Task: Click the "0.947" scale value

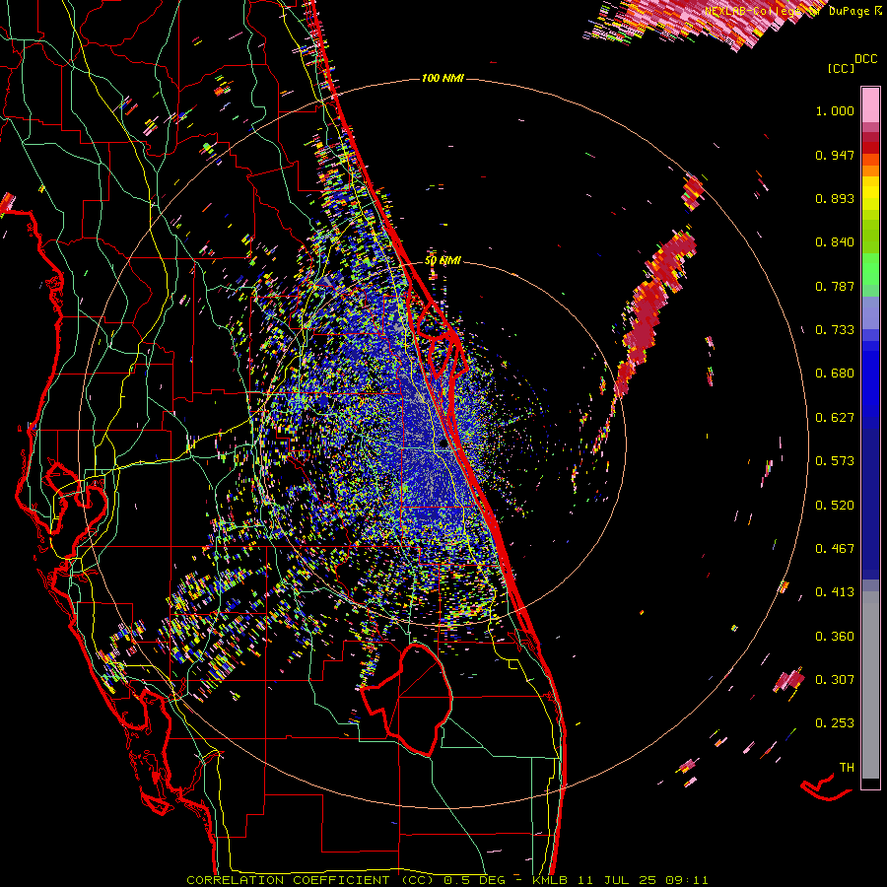Action: (x=835, y=155)
